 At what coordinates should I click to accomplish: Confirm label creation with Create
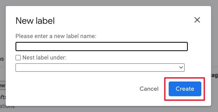click(x=185, y=89)
